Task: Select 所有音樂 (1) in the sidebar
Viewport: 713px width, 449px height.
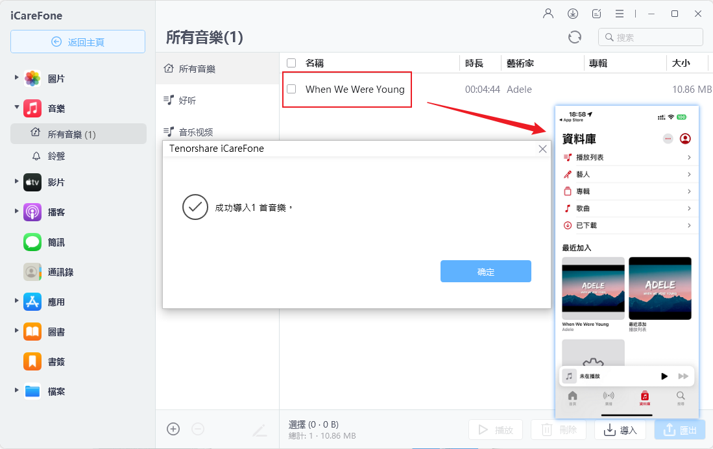Action: point(79,134)
